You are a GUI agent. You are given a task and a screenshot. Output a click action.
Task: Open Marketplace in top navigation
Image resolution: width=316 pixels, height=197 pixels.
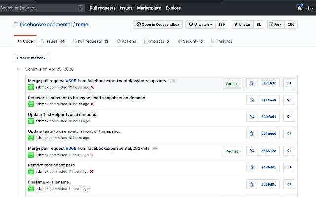(149, 8)
